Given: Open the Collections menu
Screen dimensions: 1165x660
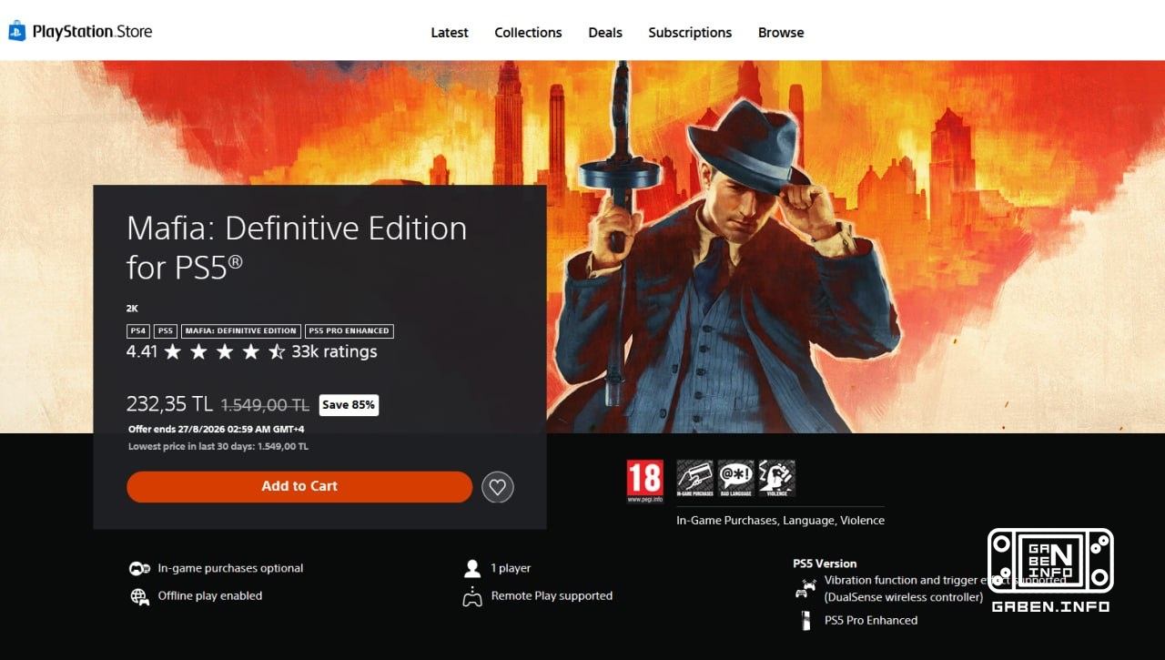Looking at the screenshot, I should click(x=528, y=32).
